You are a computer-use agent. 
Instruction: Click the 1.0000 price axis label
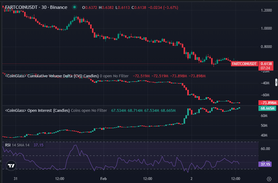pos(266,28)
